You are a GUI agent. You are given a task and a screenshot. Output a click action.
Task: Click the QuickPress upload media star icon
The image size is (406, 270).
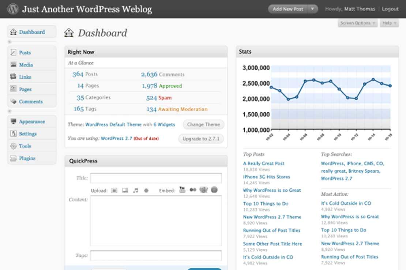146,191
